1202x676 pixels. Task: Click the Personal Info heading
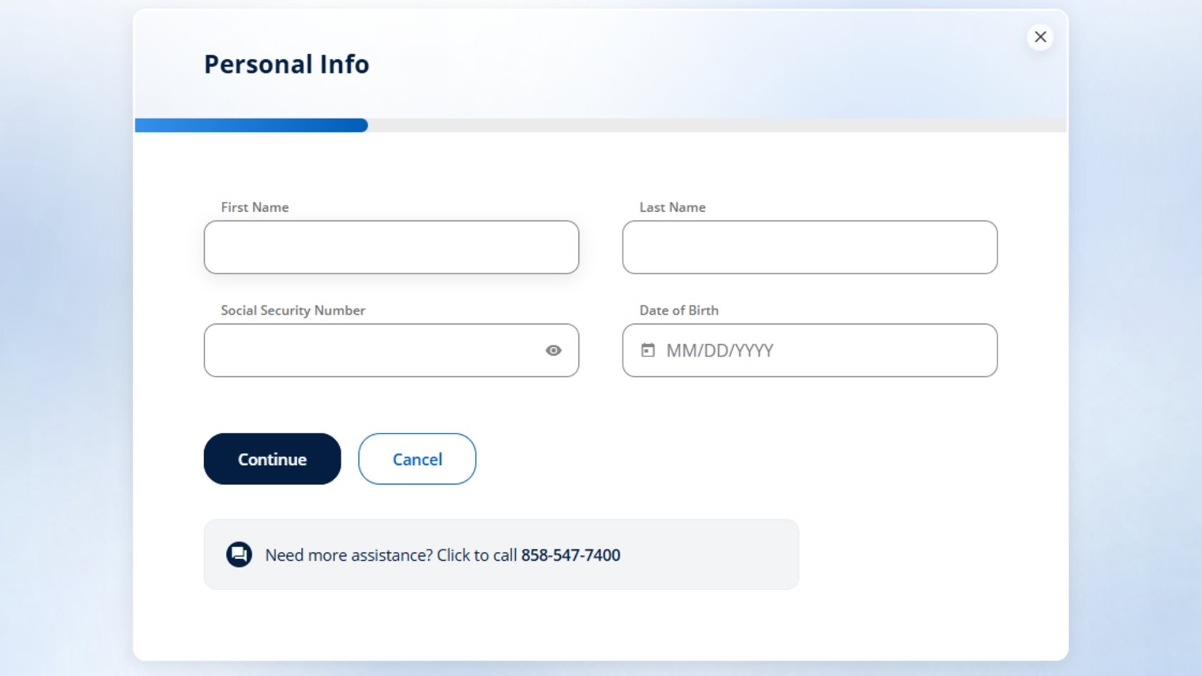(287, 64)
